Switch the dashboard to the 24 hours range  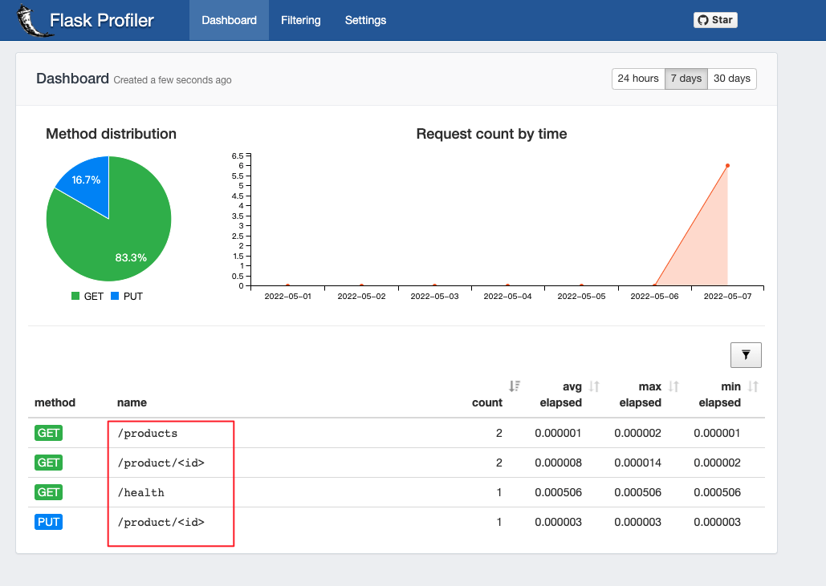[x=638, y=79]
